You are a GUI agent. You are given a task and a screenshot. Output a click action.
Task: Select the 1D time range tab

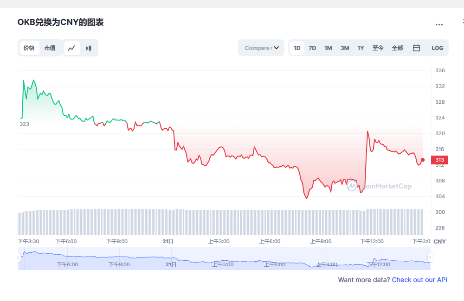(x=296, y=48)
